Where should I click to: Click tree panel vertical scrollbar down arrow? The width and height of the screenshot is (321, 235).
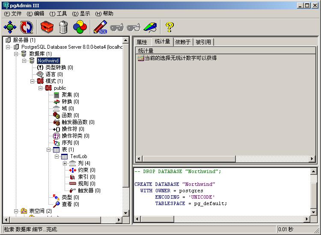click(x=126, y=213)
